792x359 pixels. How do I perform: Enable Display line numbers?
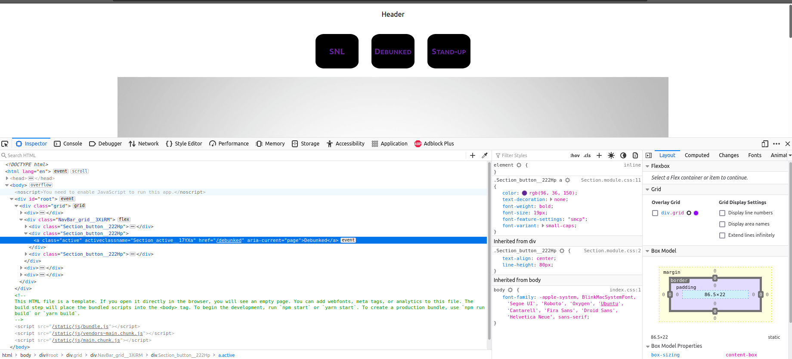[722, 213]
